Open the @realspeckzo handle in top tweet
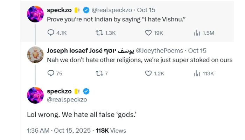245x140 pixels. (112, 10)
